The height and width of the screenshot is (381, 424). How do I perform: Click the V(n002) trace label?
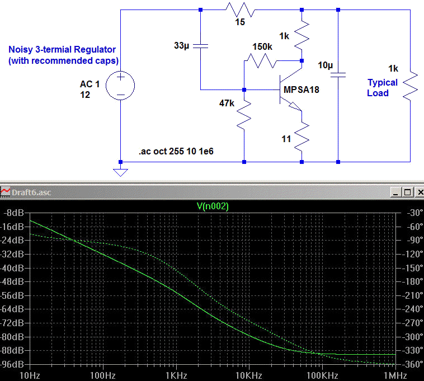coord(213,206)
